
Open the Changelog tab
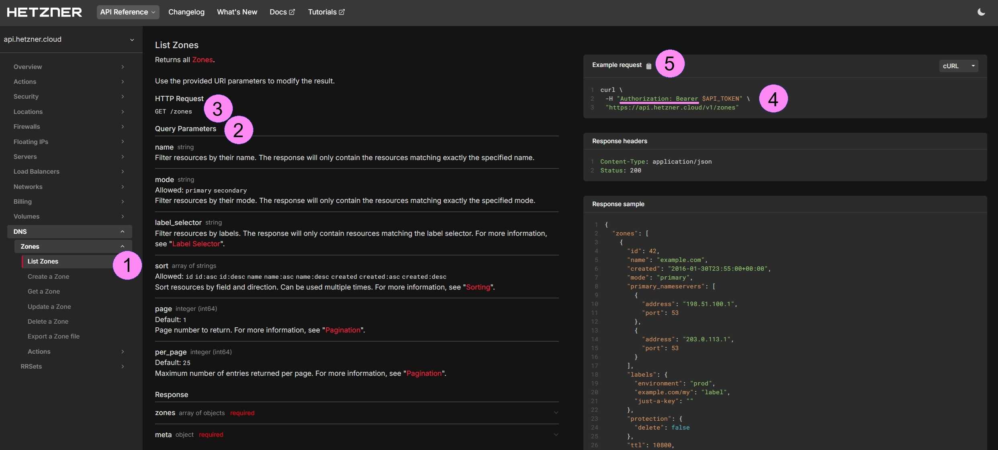point(186,12)
